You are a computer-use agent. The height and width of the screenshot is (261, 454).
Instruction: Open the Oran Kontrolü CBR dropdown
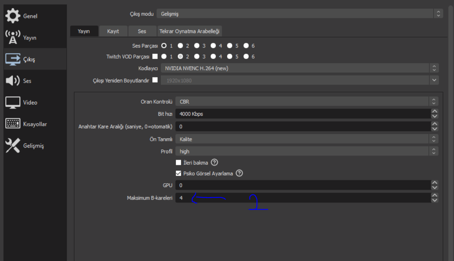(x=307, y=101)
